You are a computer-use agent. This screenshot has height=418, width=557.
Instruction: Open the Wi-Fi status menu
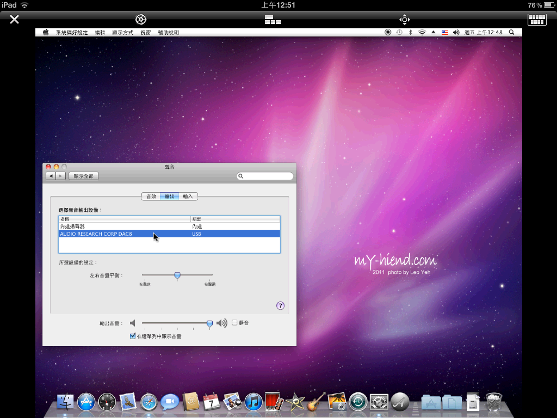(422, 32)
